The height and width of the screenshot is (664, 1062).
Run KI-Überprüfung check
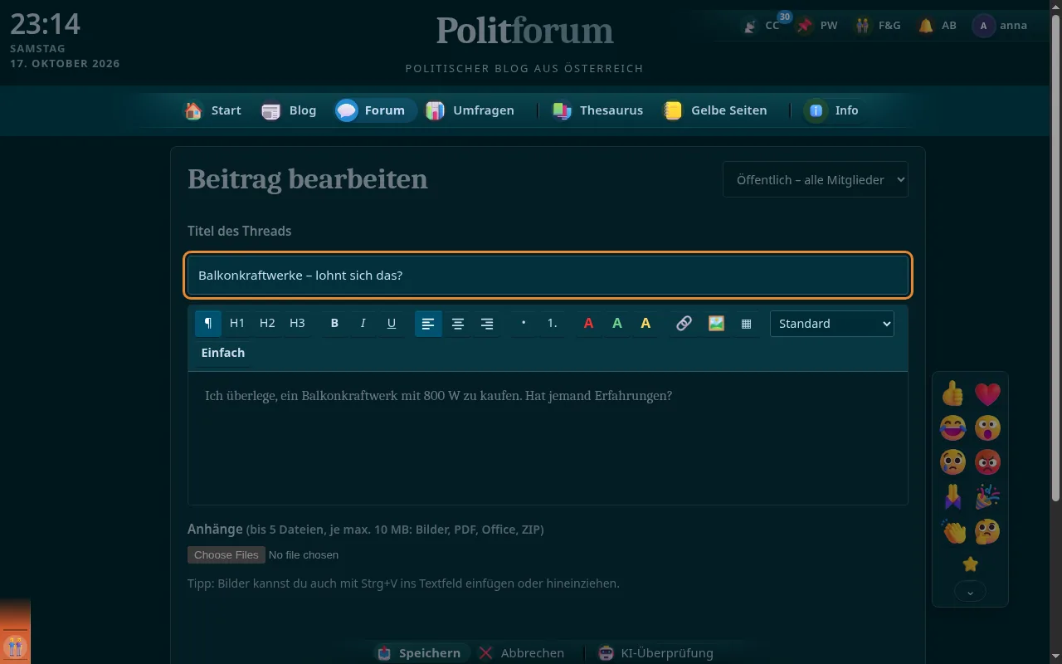point(656,653)
